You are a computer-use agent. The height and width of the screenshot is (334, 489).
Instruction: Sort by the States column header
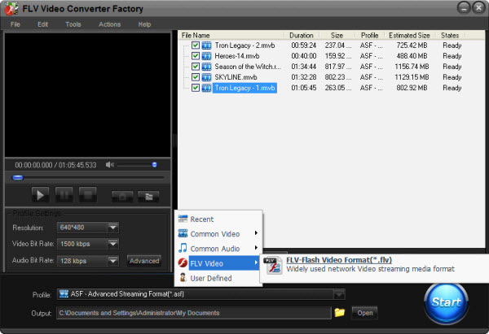(x=450, y=36)
